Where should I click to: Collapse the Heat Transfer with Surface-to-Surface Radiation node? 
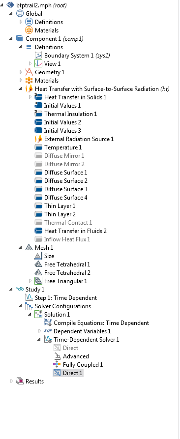tap(21, 89)
